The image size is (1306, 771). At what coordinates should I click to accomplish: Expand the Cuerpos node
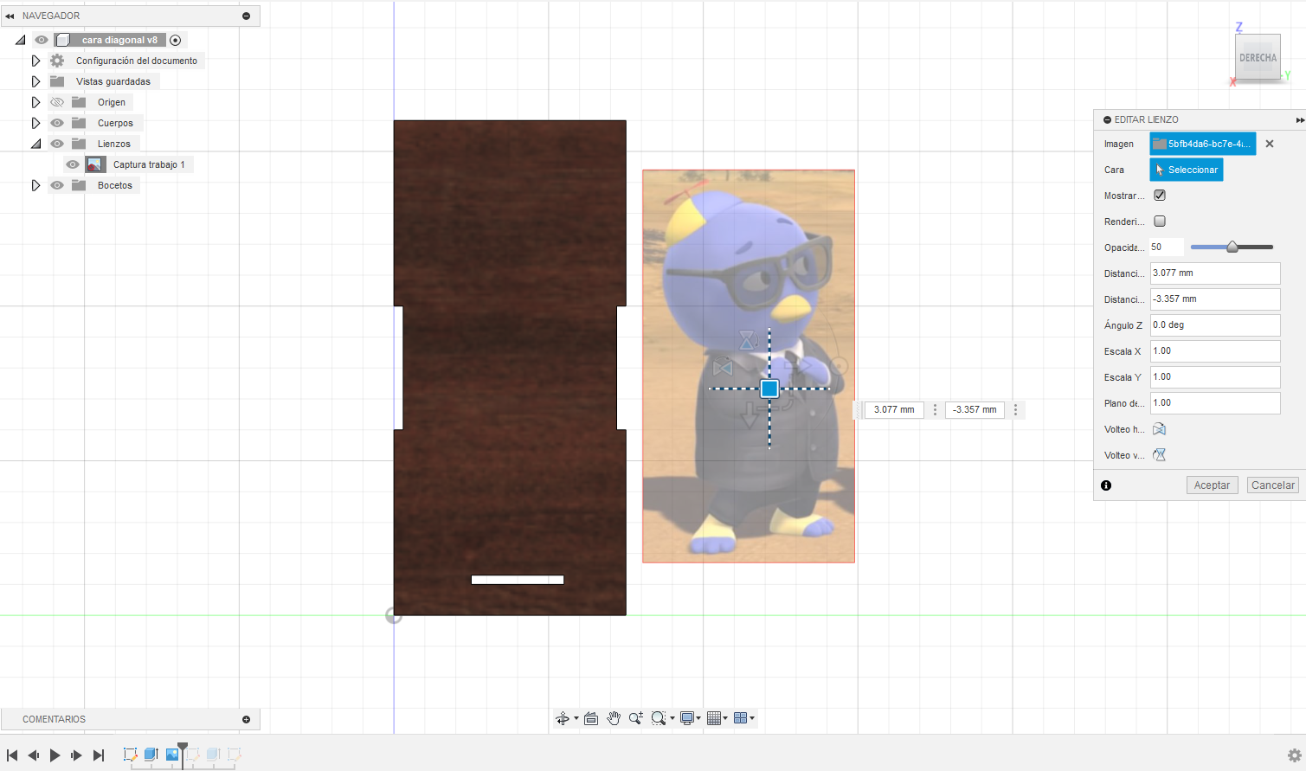(x=35, y=123)
